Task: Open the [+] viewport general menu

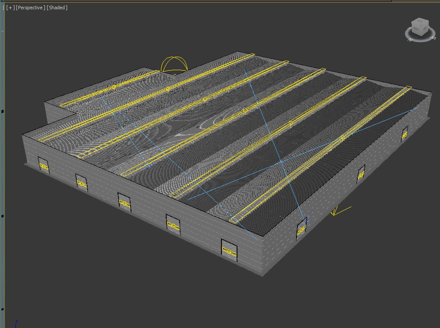Action: (10, 8)
